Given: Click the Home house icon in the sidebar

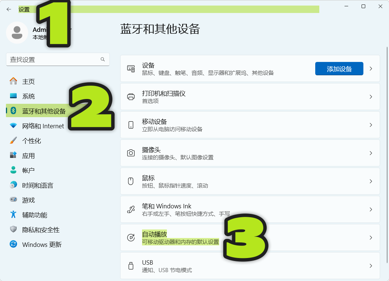Looking at the screenshot, I should (13, 81).
